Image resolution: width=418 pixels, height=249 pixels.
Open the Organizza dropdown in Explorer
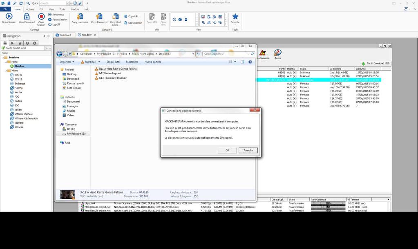tap(67, 62)
